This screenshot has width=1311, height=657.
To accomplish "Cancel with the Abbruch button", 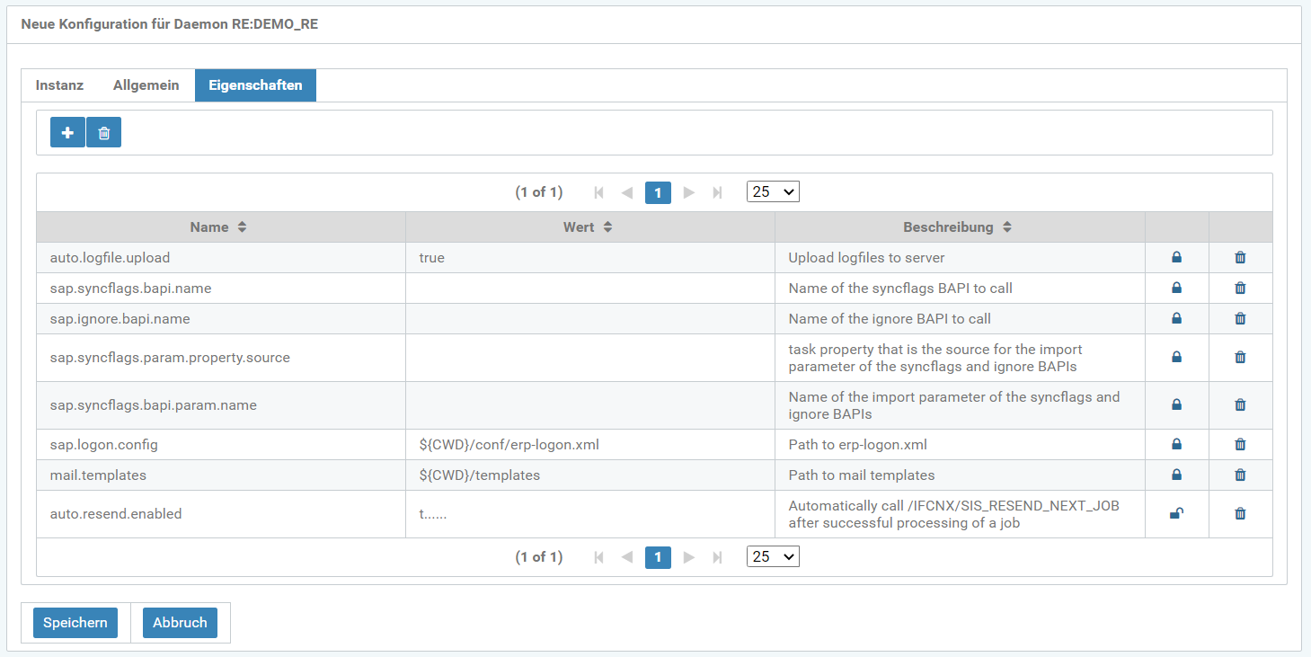I will point(180,623).
